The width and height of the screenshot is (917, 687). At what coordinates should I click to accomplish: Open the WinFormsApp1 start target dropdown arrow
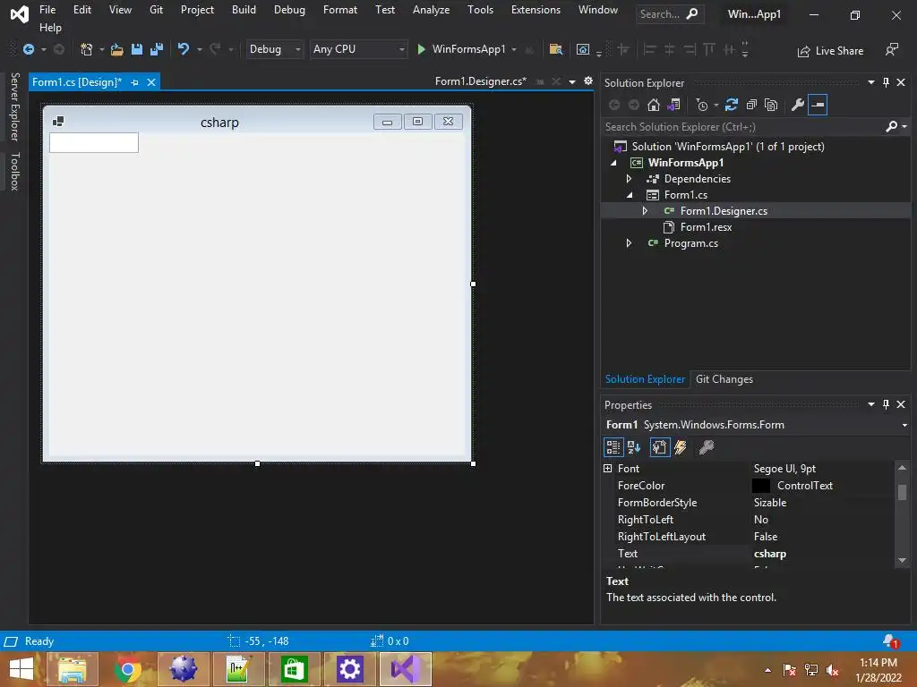514,50
